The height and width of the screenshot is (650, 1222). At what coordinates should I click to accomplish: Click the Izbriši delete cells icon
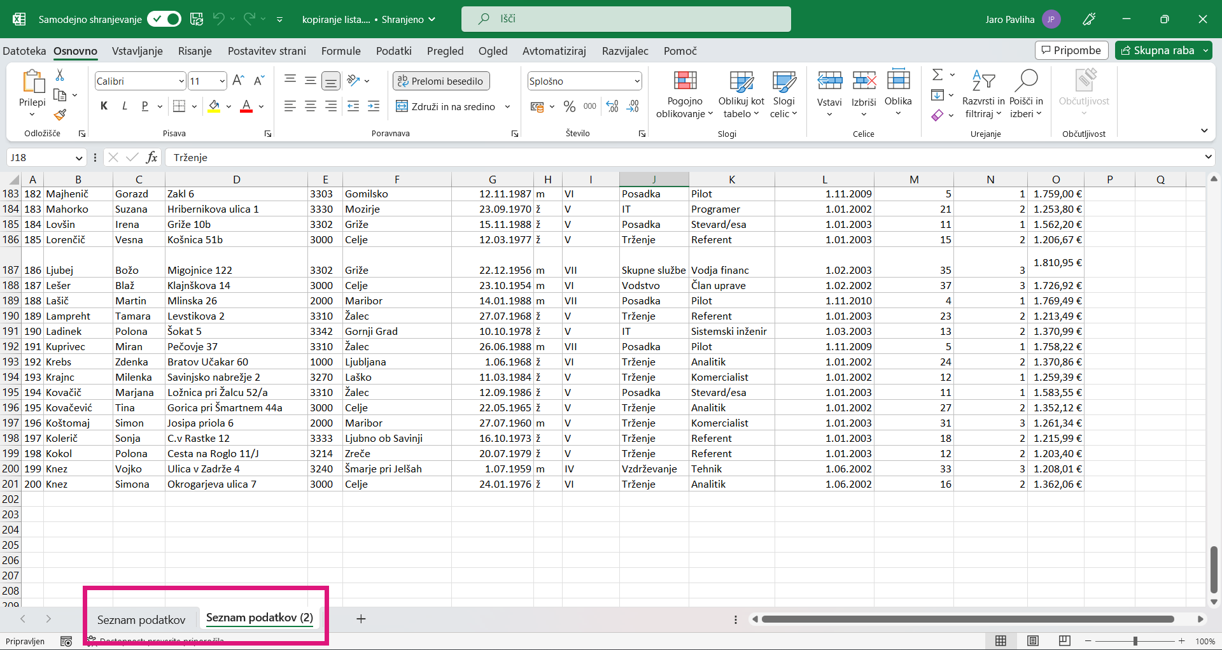click(x=864, y=81)
